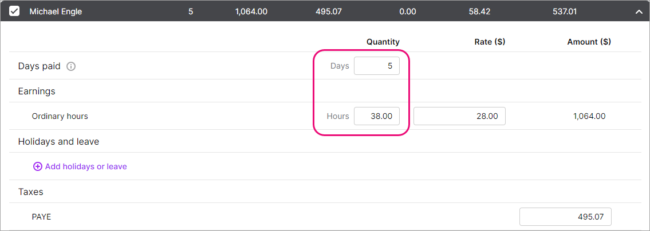Screen dimensions: 650x231
Task: Click the Days paid info icon
Action: 71,66
